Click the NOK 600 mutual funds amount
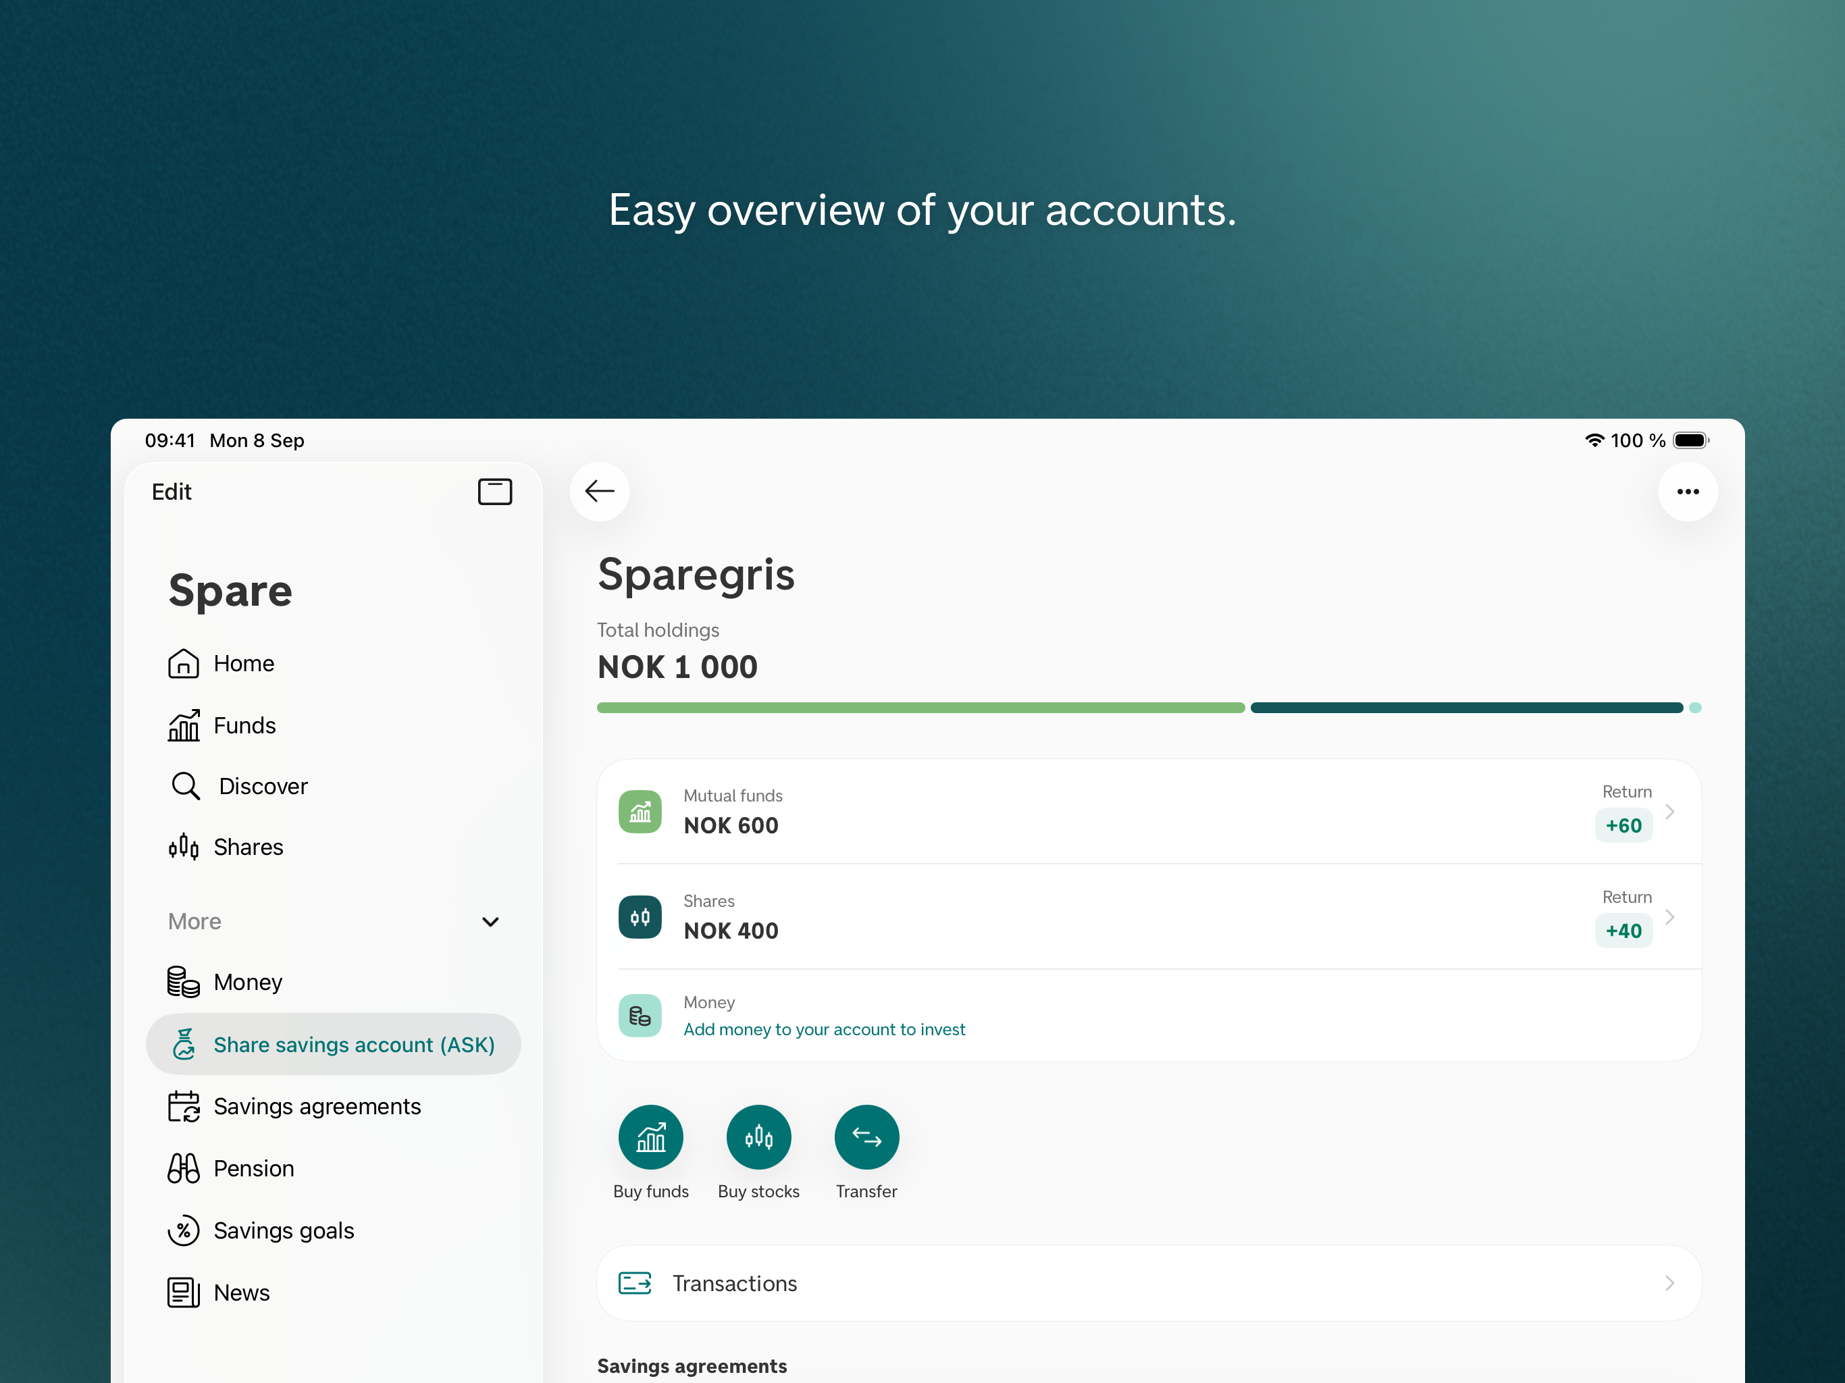 pyautogui.click(x=731, y=826)
